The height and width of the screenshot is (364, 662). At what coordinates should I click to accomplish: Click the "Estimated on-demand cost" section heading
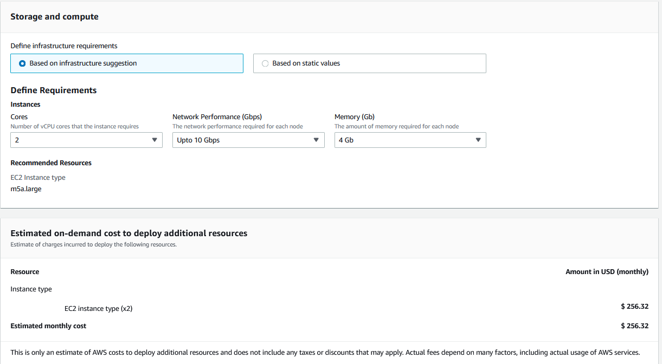128,233
